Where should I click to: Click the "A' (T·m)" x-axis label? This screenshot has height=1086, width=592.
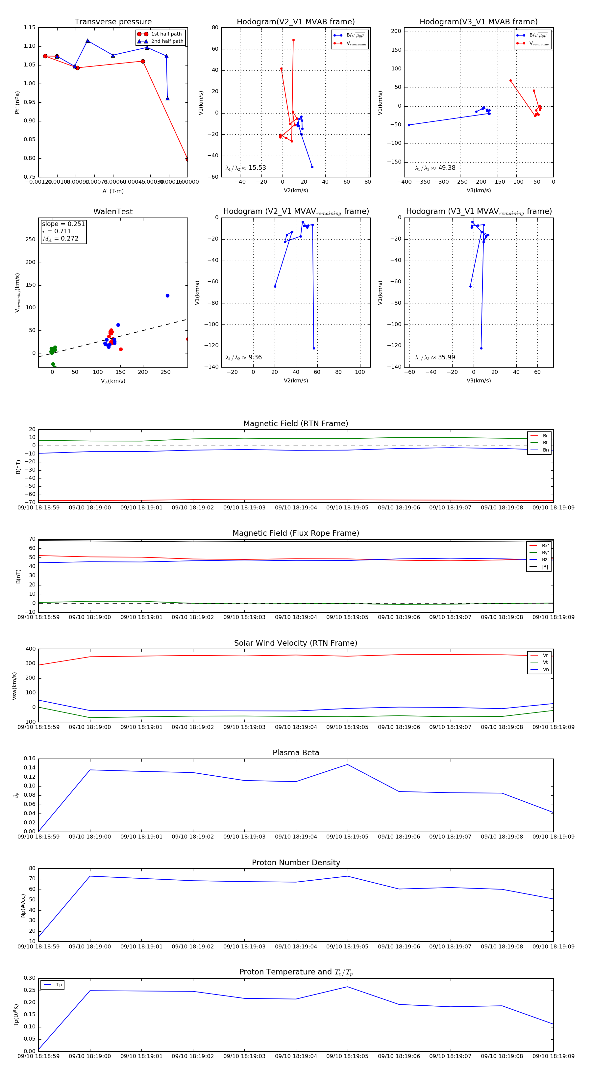tap(113, 191)
